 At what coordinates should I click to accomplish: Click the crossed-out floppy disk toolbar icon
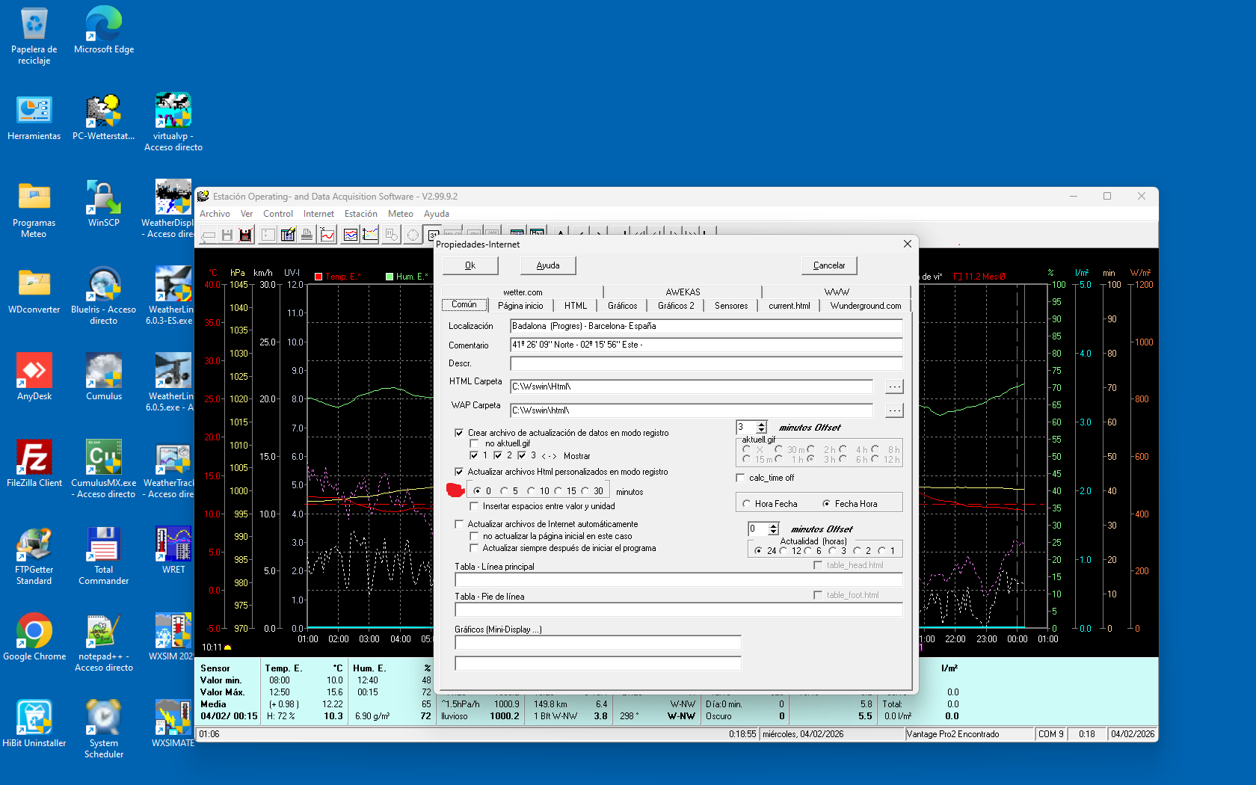pos(245,235)
